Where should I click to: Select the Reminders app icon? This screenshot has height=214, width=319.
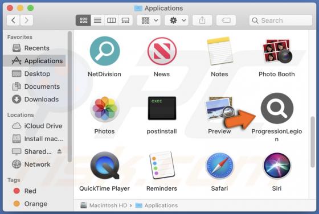[162, 165]
